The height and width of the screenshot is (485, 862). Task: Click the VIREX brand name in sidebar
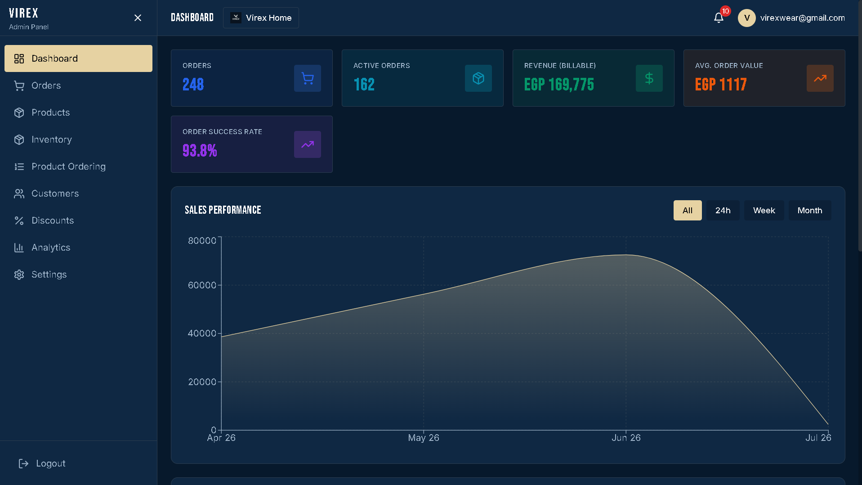(x=23, y=13)
